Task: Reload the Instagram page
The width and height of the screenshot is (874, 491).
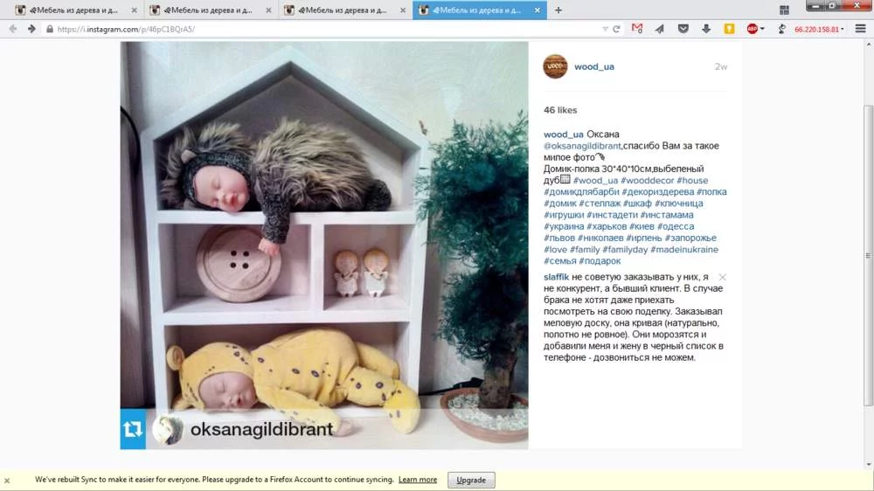Action: click(x=616, y=29)
